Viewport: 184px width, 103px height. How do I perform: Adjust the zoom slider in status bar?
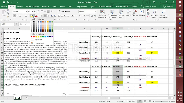click(162, 101)
